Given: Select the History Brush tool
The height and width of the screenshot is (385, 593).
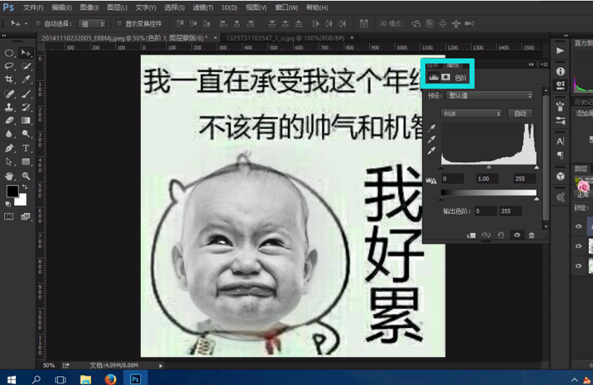Looking at the screenshot, I should tap(26, 107).
